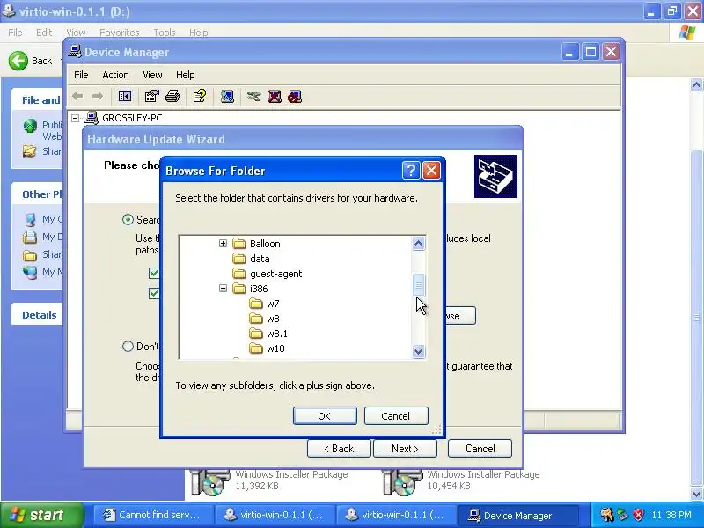The image size is (704, 528).
Task: Click the question mark help button in Browse dialog
Action: (x=411, y=170)
